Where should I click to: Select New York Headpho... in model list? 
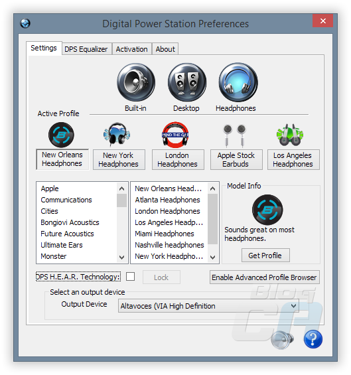(169, 256)
